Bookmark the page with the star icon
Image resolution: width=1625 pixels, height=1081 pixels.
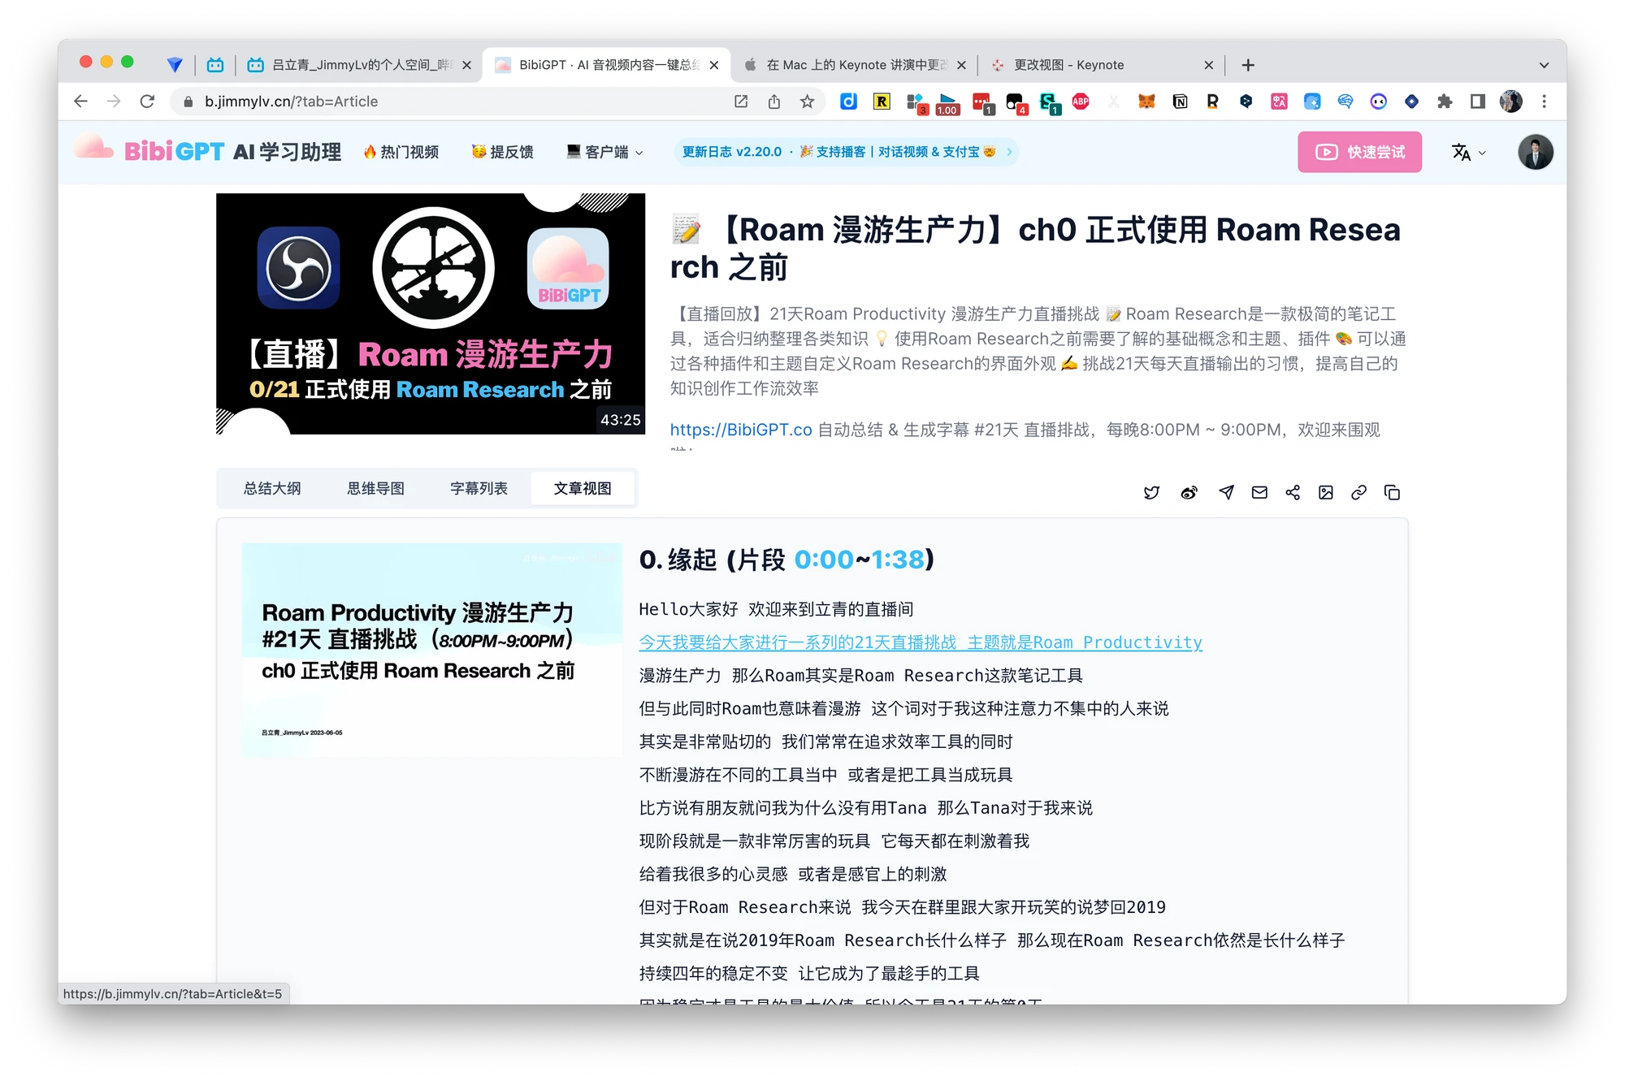[807, 102]
